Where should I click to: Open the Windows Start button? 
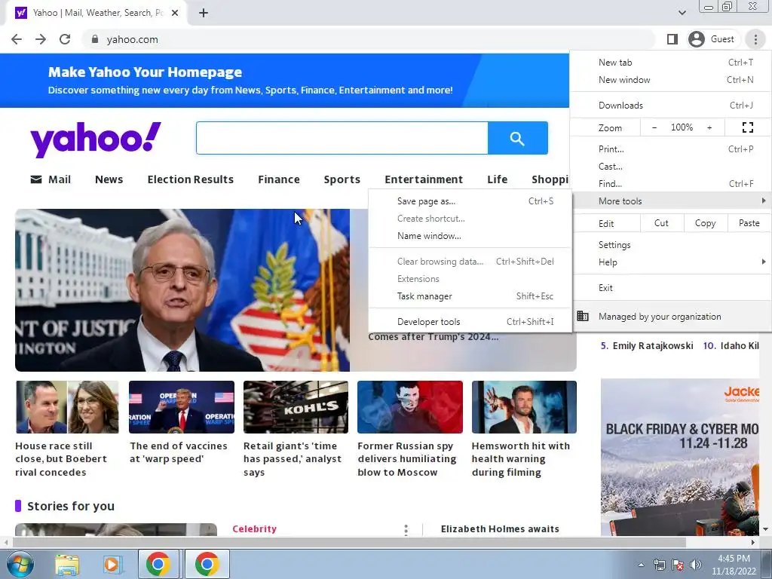coord(20,564)
